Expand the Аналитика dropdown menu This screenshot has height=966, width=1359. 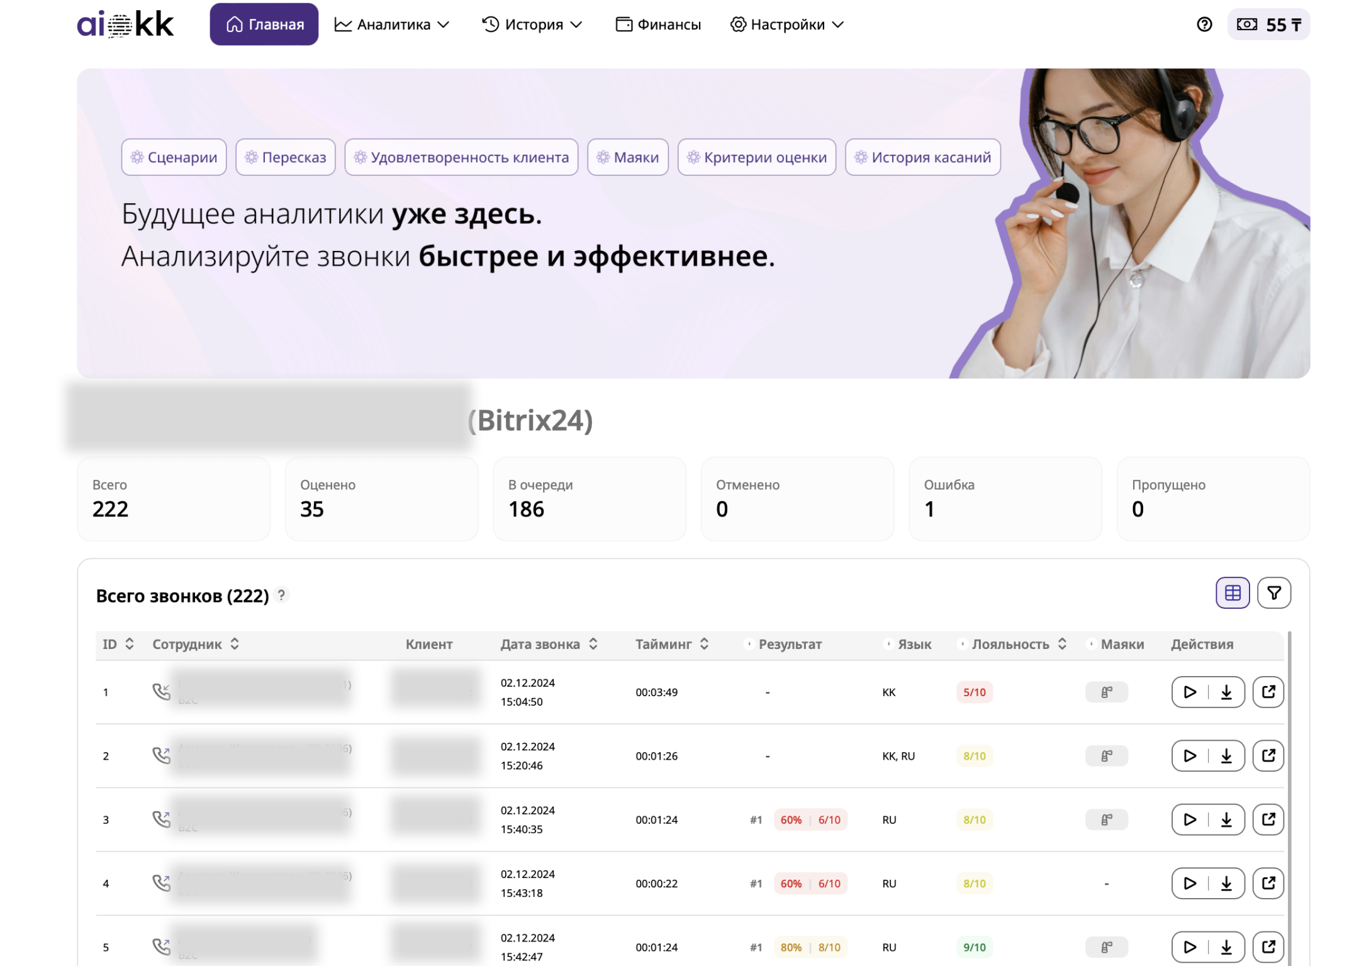coord(392,25)
